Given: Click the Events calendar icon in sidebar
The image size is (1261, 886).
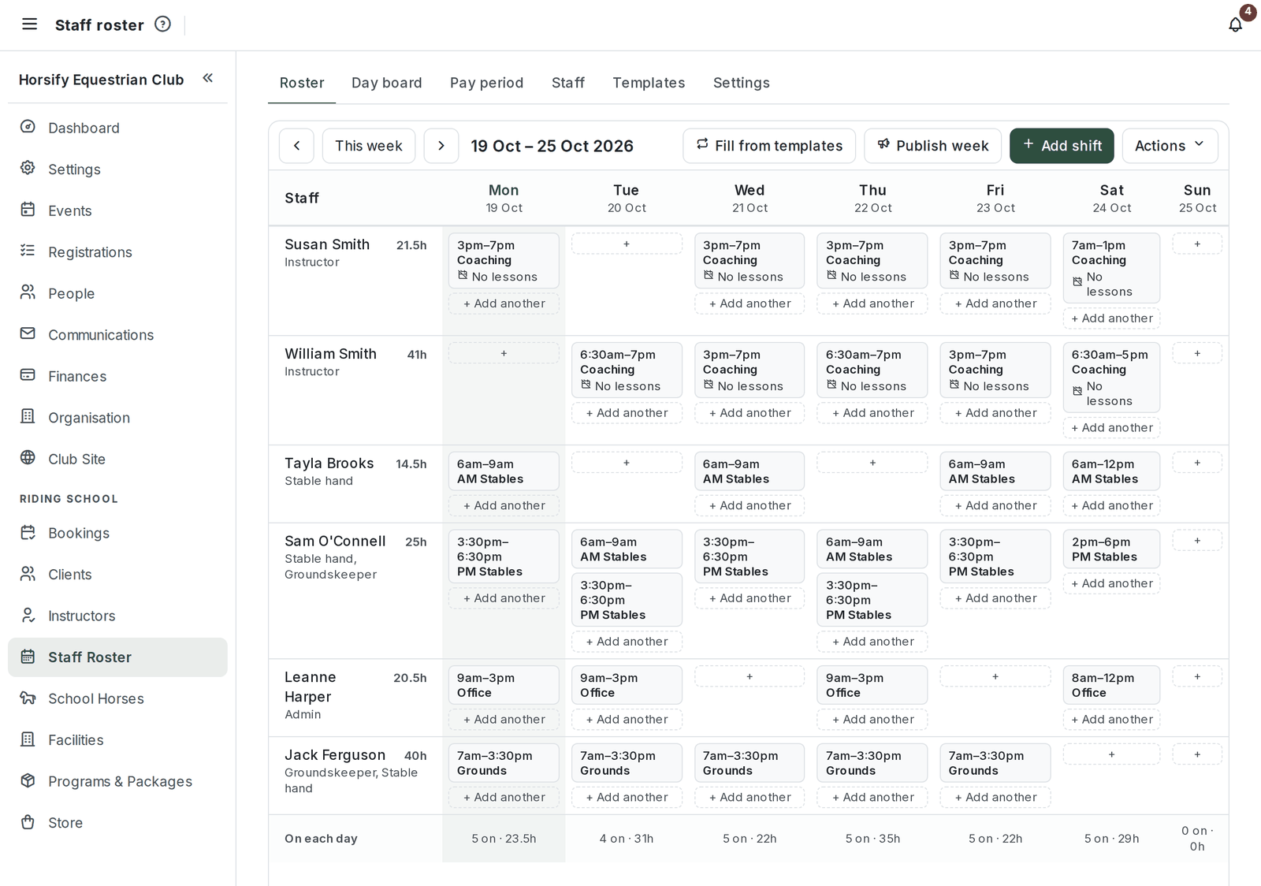Looking at the screenshot, I should pyautogui.click(x=28, y=210).
